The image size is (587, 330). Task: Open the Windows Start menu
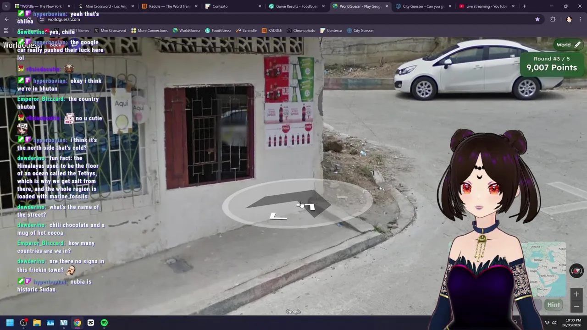[10, 323]
